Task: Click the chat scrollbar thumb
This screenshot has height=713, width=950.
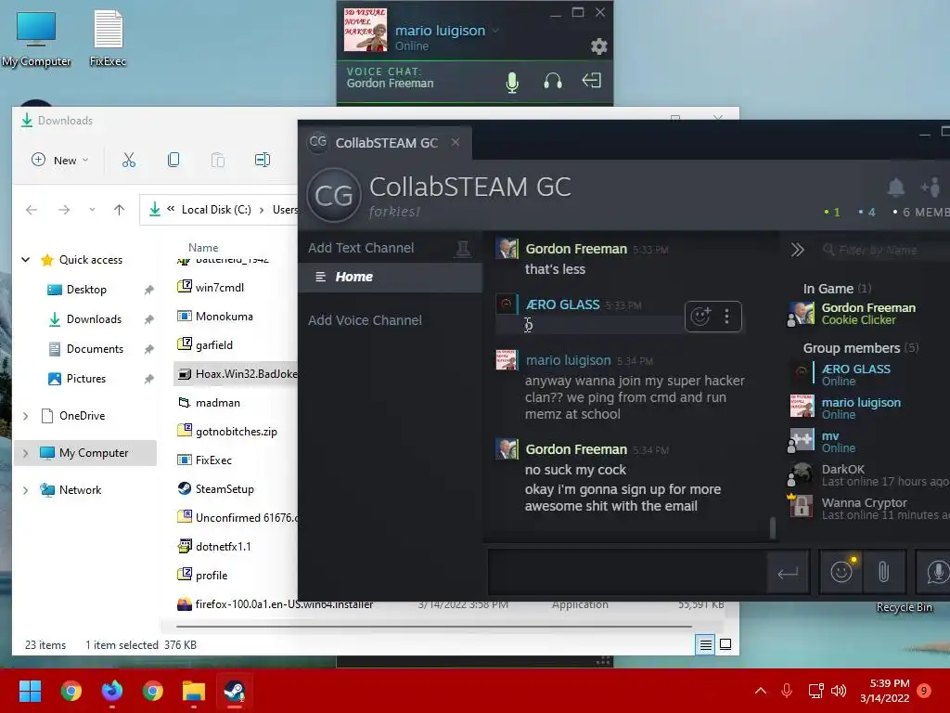Action: tap(773, 527)
